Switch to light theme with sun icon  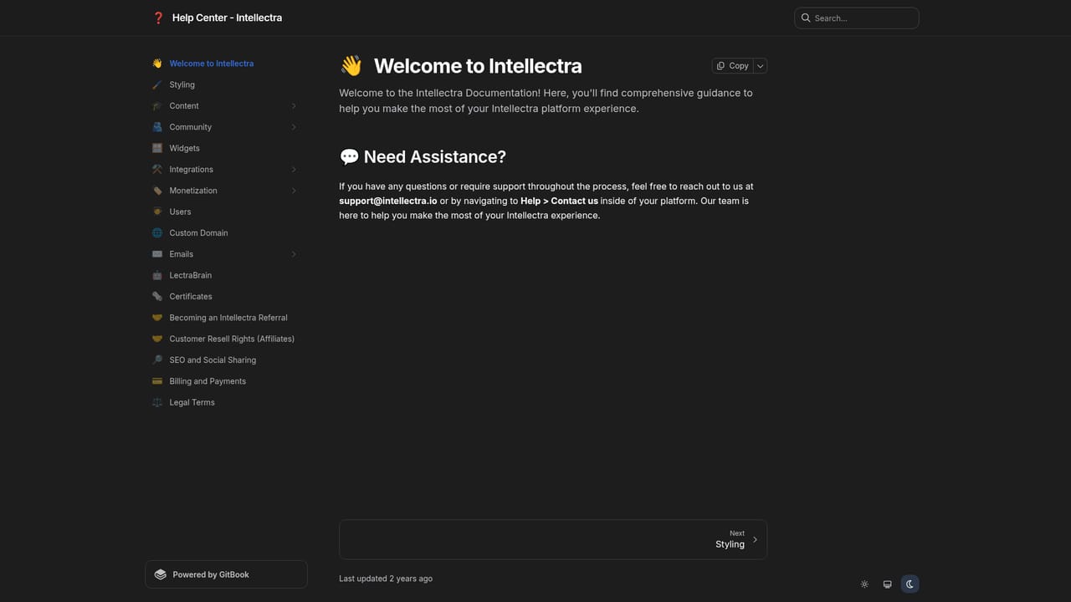point(864,584)
